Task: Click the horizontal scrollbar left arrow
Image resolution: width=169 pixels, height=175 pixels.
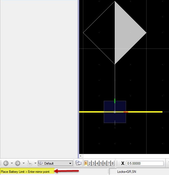Action: click(x=81, y=156)
